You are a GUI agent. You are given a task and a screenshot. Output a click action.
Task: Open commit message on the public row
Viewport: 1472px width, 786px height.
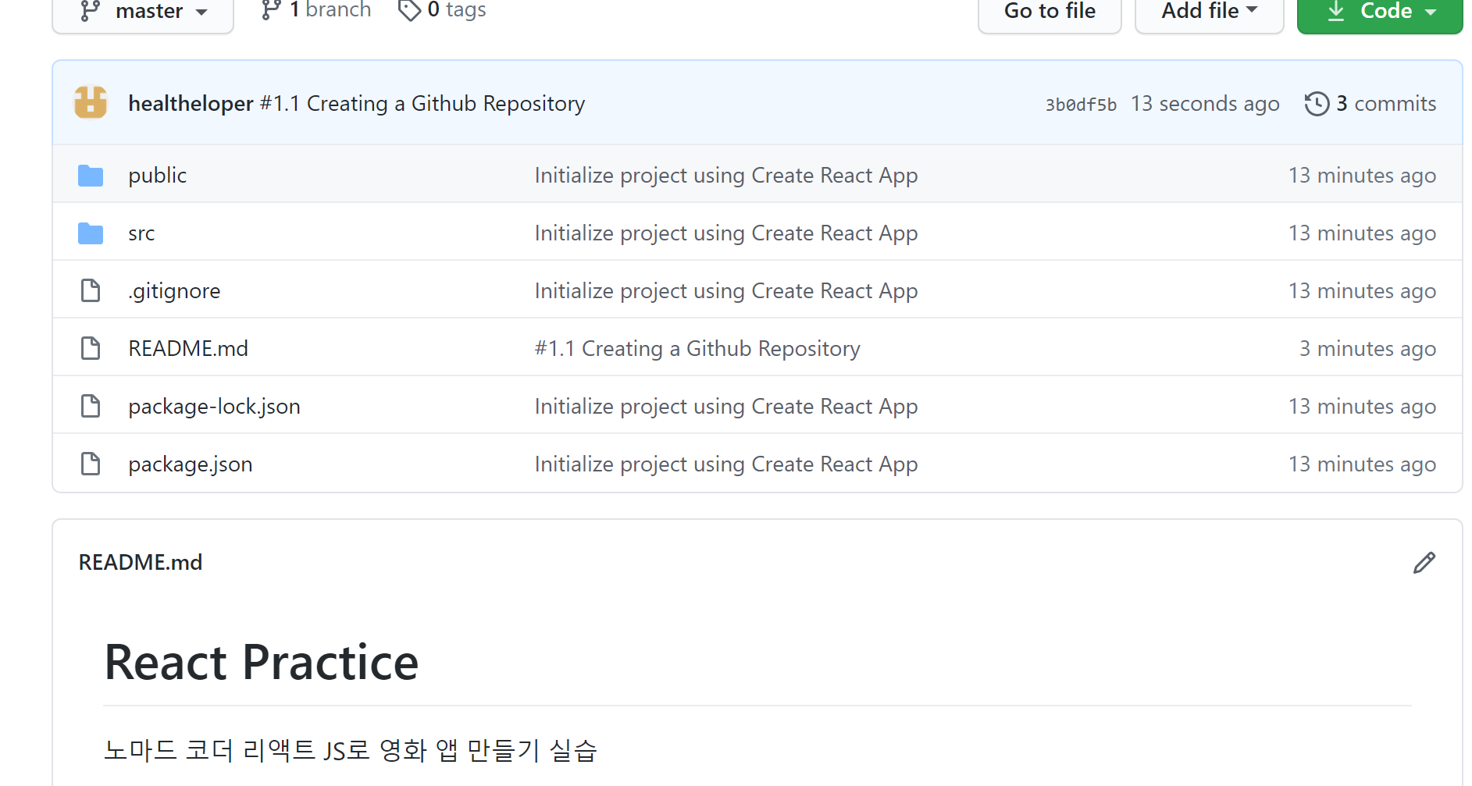(x=726, y=175)
